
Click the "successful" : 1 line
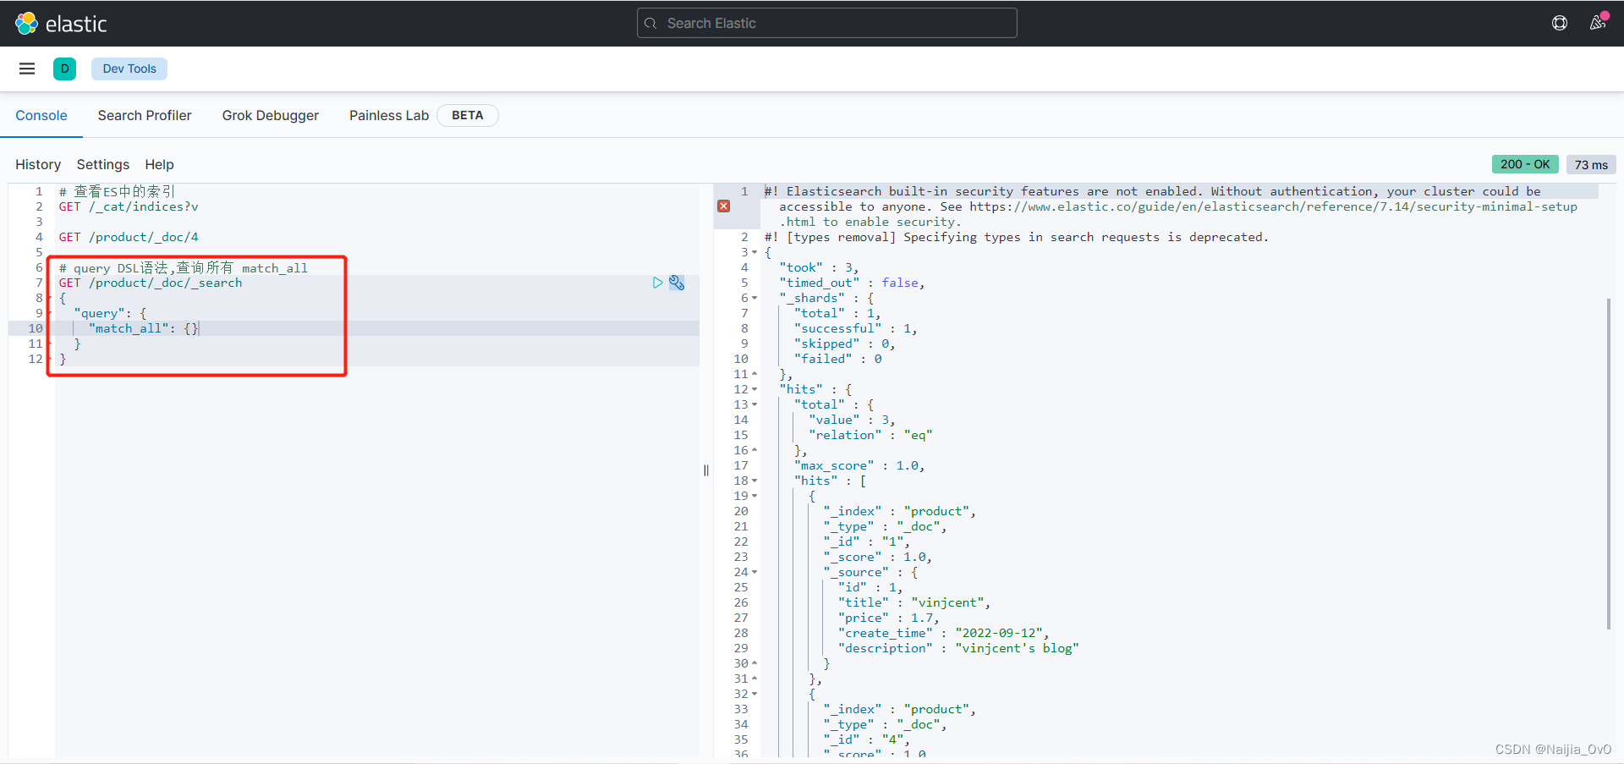(x=856, y=328)
